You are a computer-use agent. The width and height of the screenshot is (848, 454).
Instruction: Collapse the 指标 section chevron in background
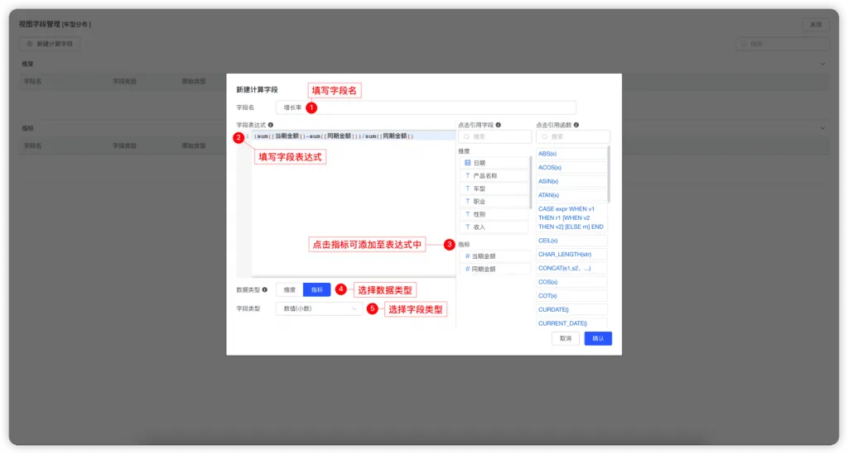click(822, 128)
